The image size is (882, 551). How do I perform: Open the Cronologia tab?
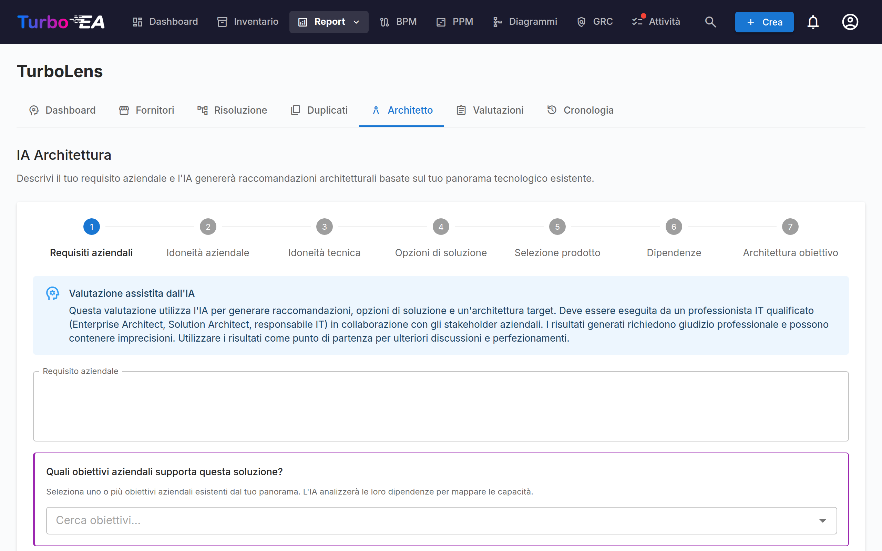point(580,110)
